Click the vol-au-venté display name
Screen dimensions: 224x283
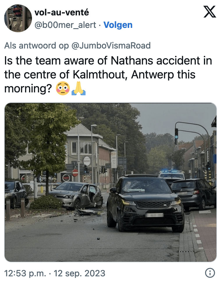coord(62,12)
